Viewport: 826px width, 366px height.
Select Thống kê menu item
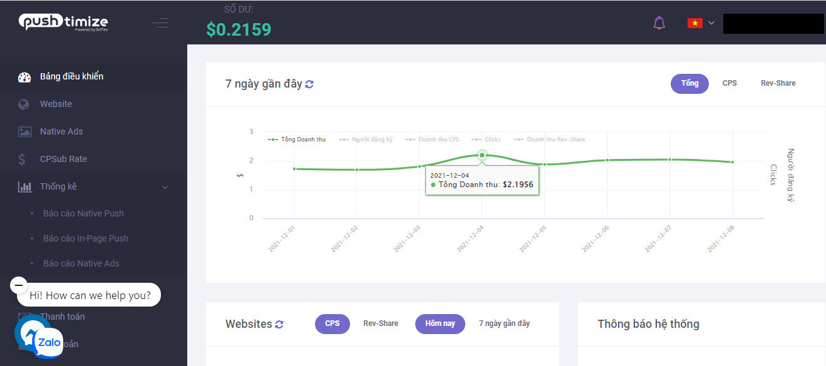tap(58, 186)
